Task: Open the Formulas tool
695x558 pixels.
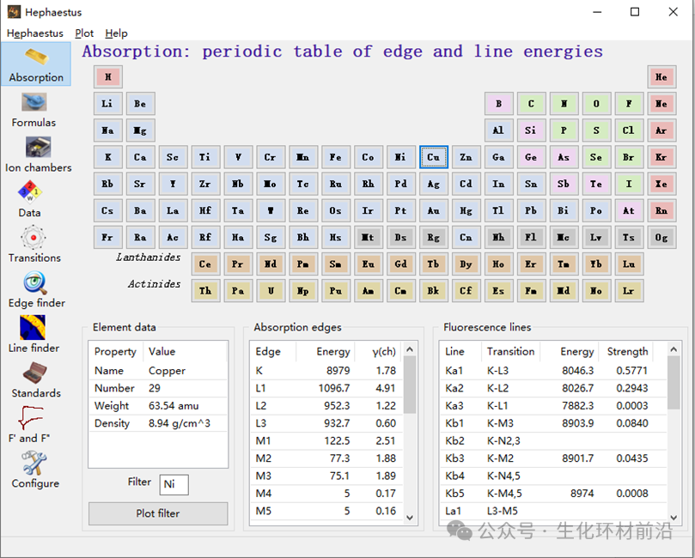Action: click(34, 110)
